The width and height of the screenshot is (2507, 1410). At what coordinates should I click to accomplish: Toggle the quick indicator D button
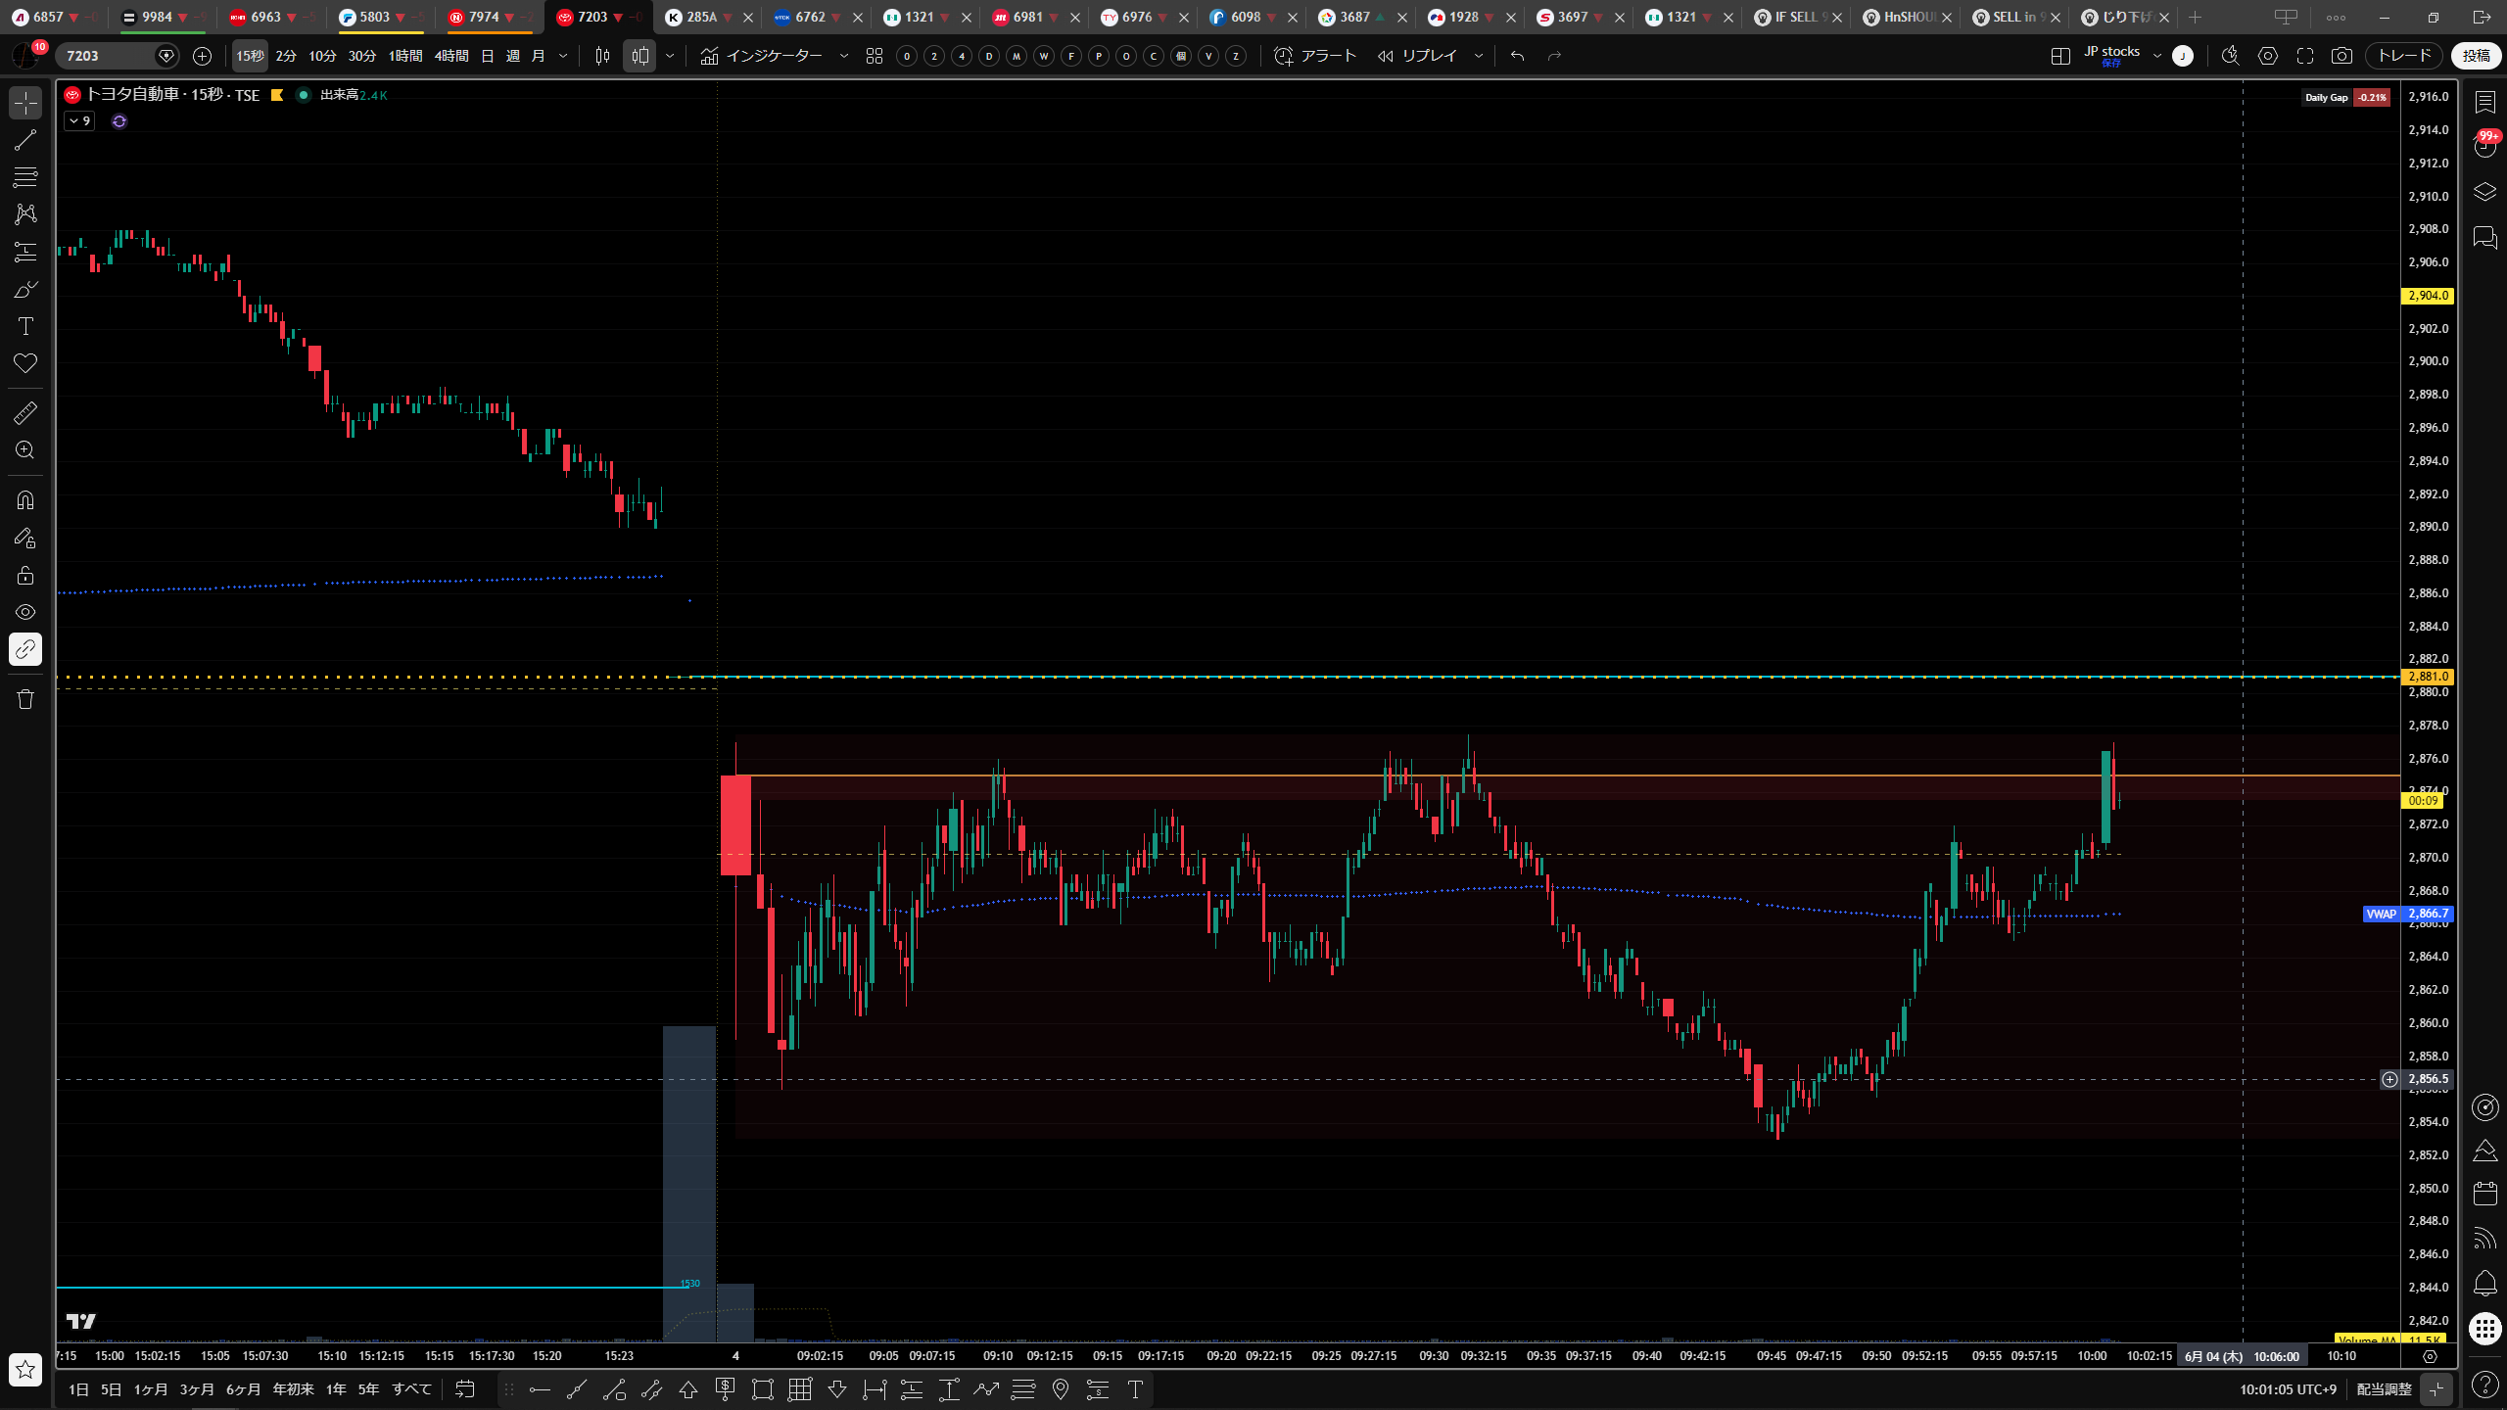coord(989,56)
